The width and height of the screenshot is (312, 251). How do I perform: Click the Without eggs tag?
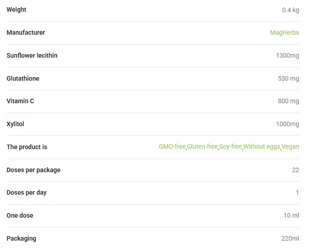tap(262, 147)
